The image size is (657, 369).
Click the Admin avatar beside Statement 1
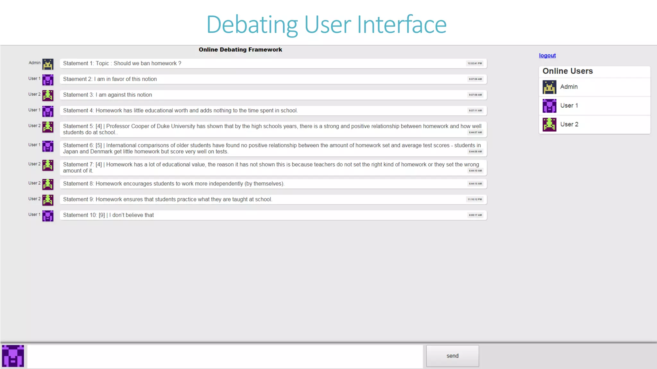point(48,64)
